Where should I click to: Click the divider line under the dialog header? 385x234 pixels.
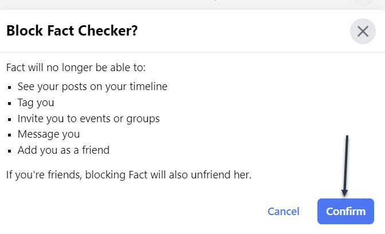[x=192, y=53]
